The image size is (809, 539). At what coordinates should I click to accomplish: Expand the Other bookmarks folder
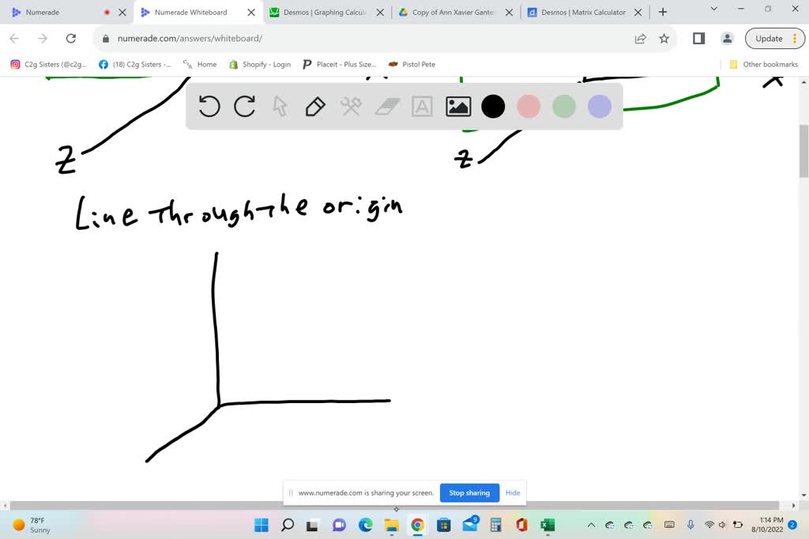pos(763,64)
